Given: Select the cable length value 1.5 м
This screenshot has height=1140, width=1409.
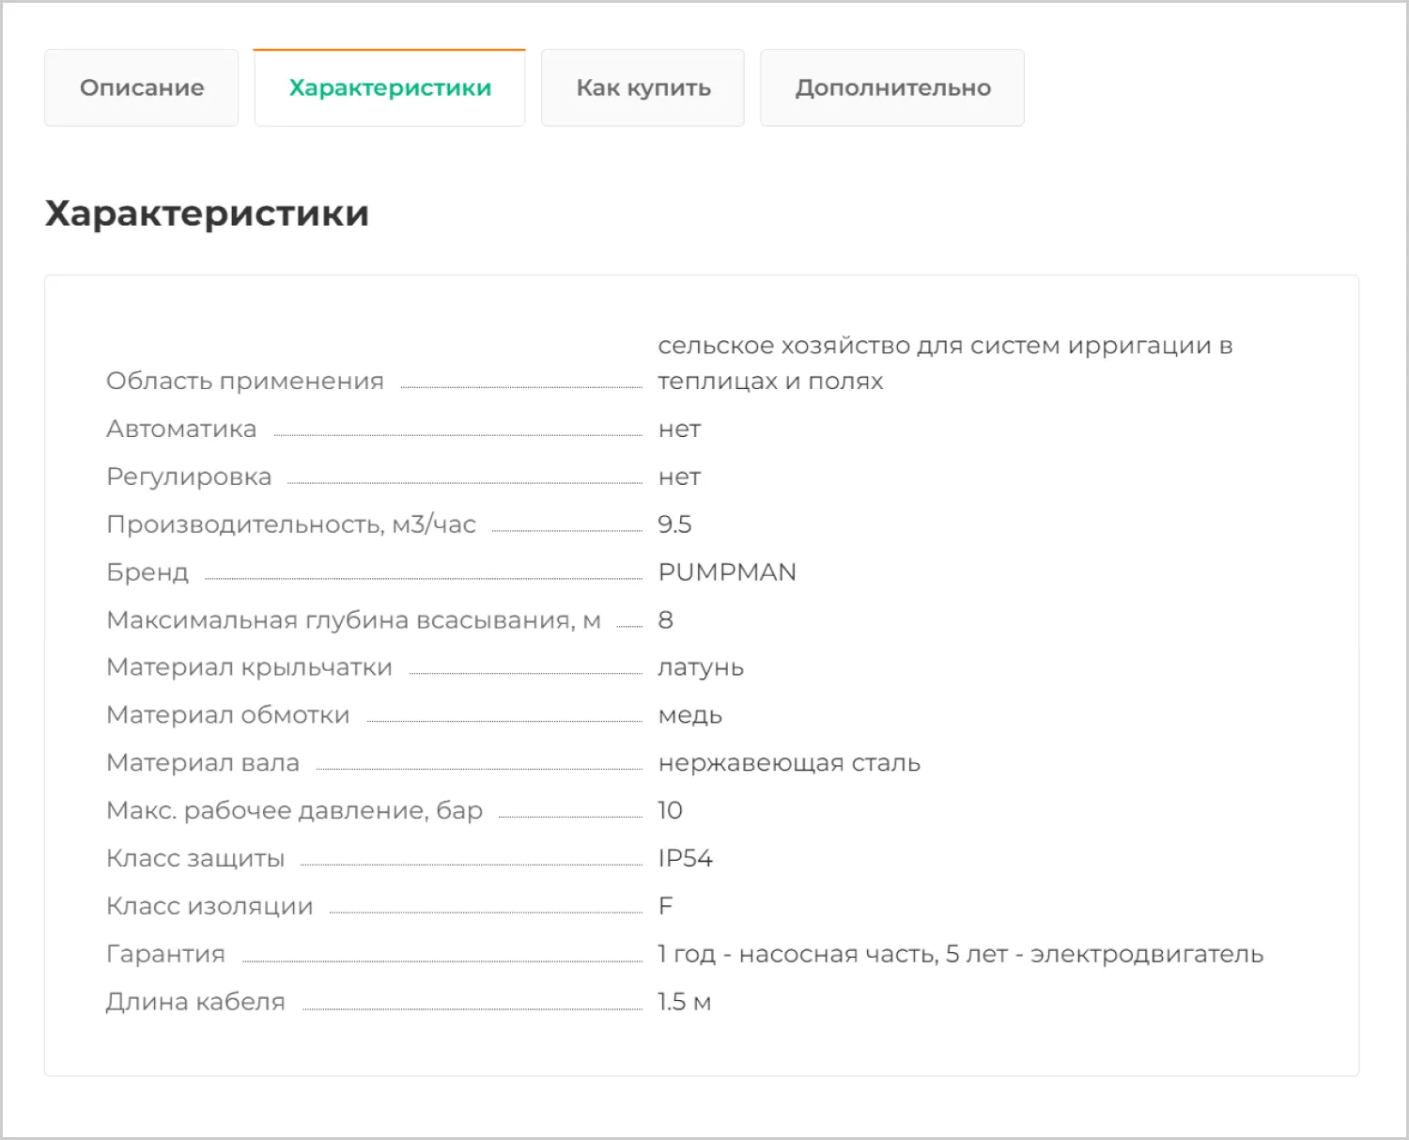Looking at the screenshot, I should coord(684,1002).
